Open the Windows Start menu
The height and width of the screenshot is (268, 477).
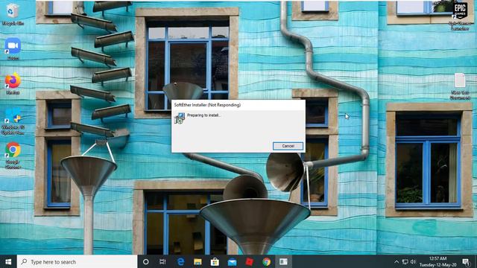(8, 261)
